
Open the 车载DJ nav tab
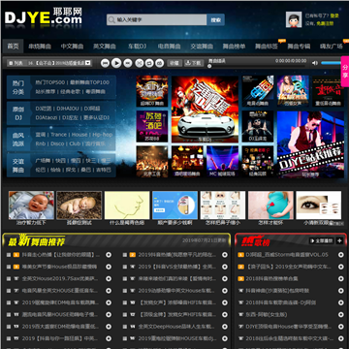137,47
